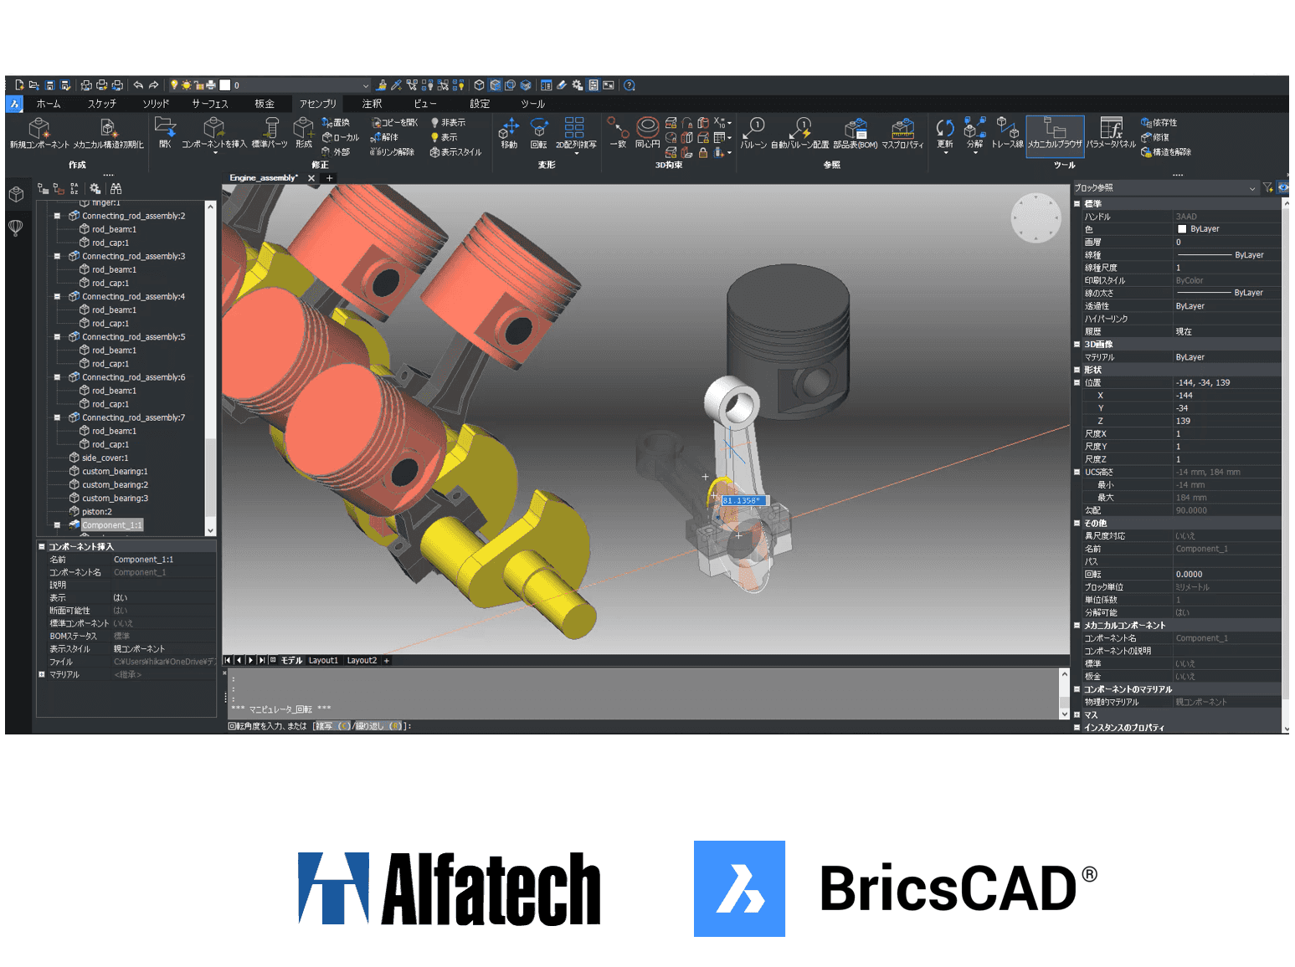Click the ローカル local button
1295x967 pixels.
(340, 137)
